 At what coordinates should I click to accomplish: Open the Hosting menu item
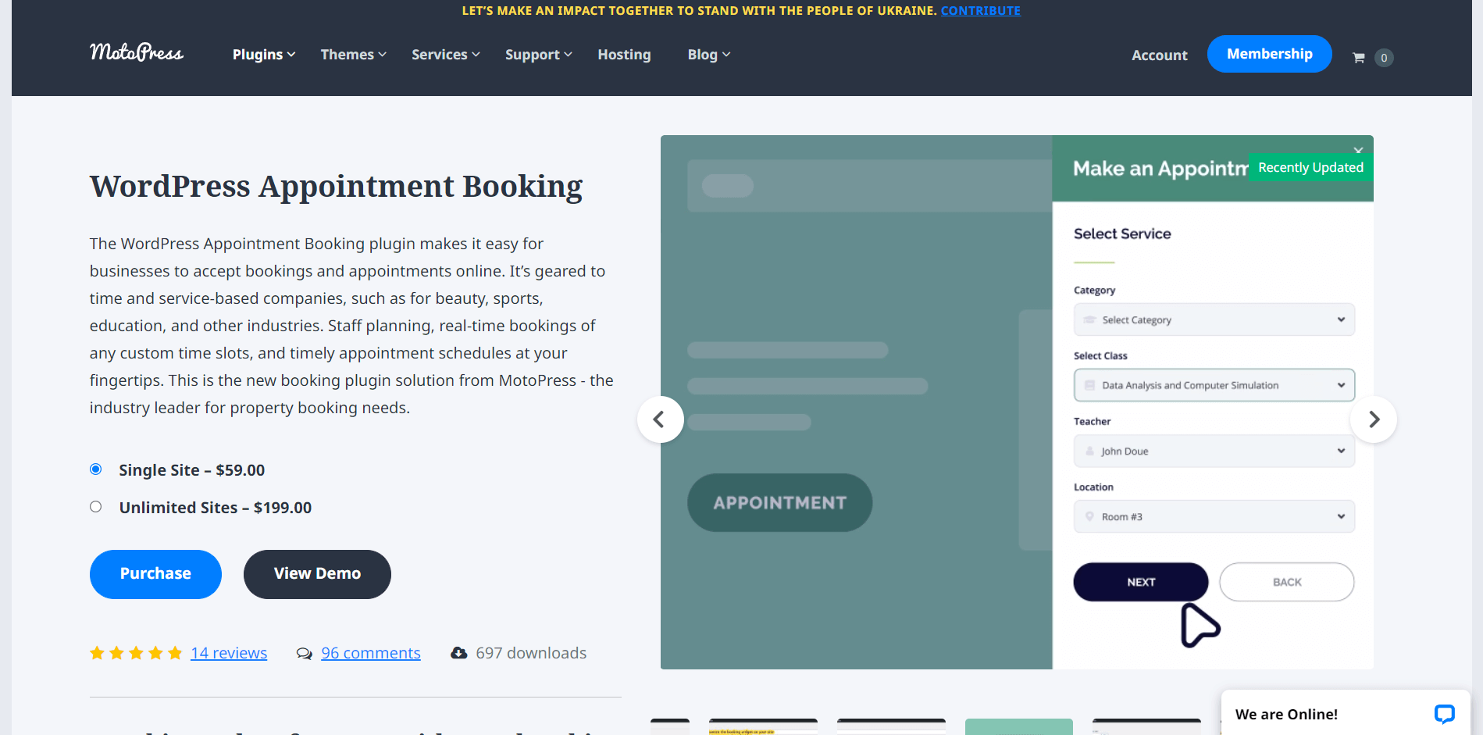(624, 55)
